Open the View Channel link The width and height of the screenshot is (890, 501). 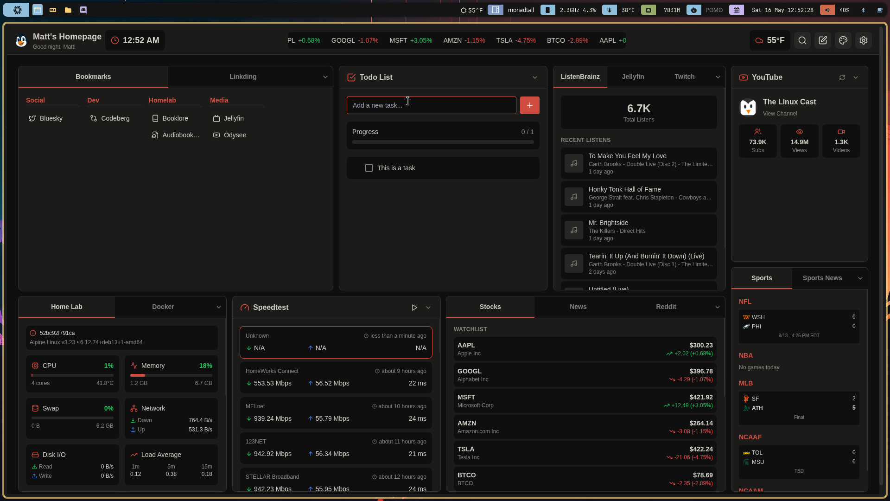(x=780, y=114)
